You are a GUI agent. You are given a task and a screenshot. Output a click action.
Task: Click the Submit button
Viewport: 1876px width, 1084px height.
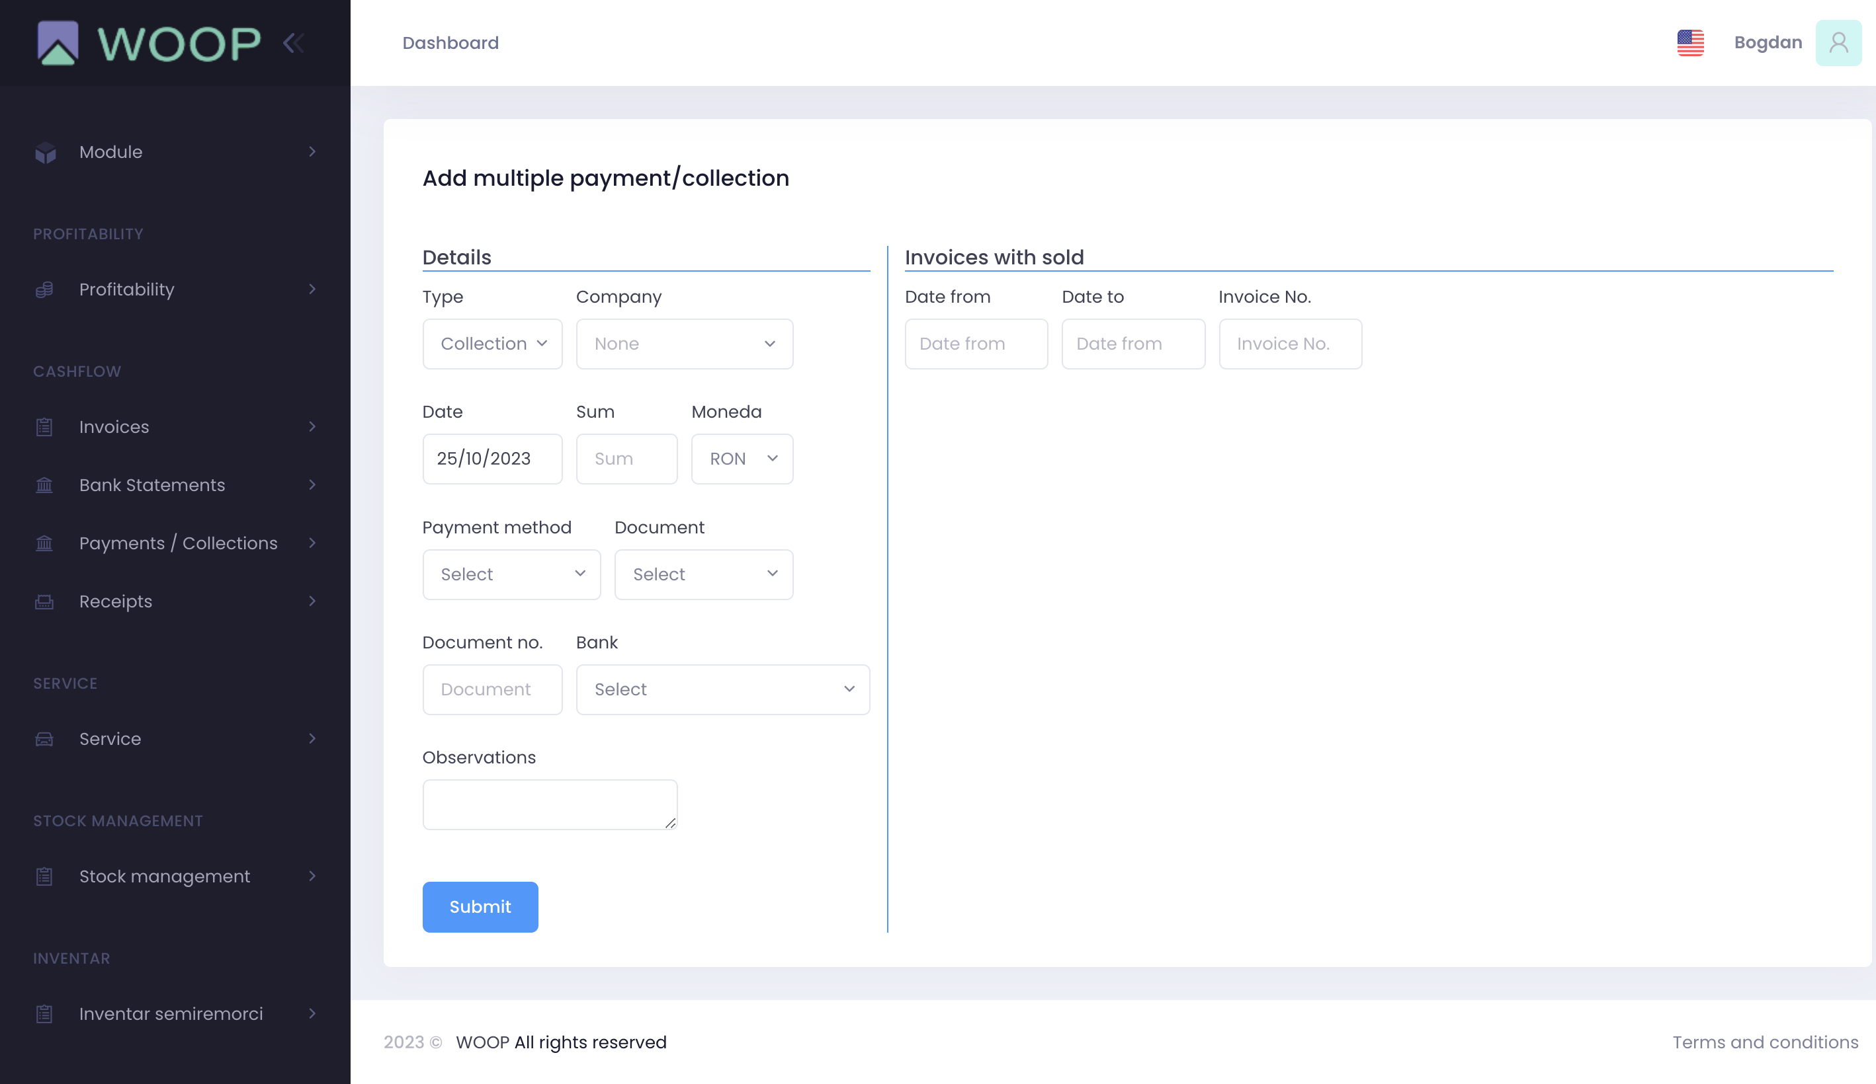click(x=480, y=907)
